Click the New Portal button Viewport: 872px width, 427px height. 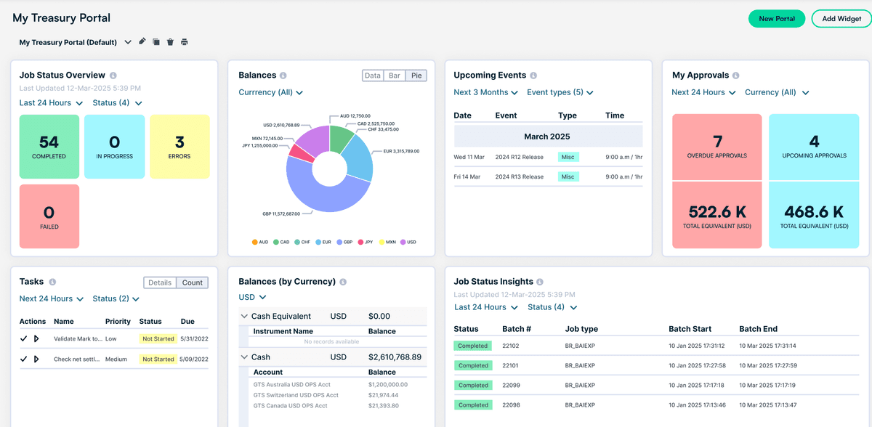coord(777,18)
